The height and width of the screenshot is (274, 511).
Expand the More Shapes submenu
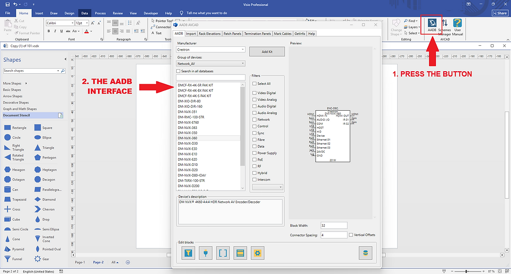26,83
